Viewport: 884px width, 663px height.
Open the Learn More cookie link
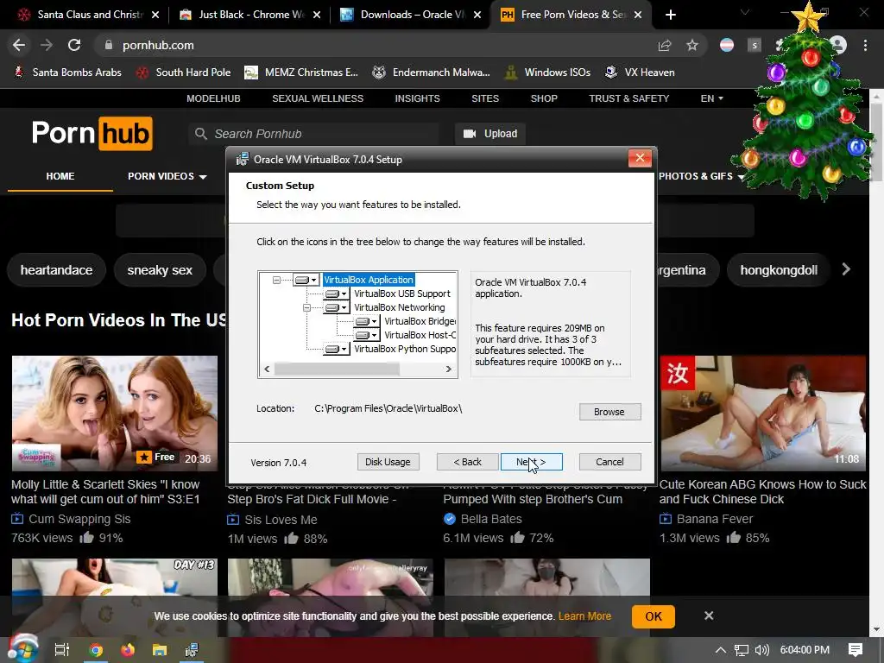coord(584,616)
